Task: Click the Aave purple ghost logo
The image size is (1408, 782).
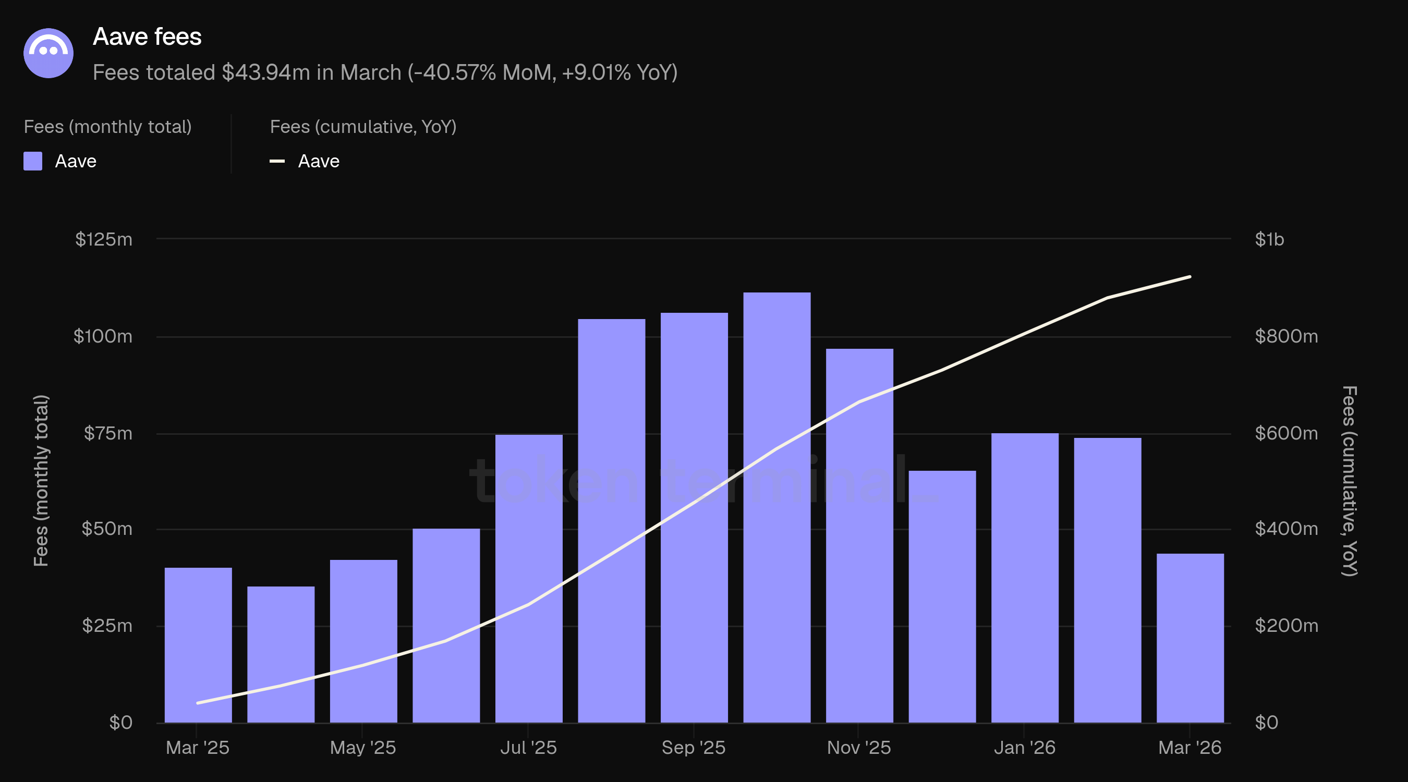Action: (48, 53)
